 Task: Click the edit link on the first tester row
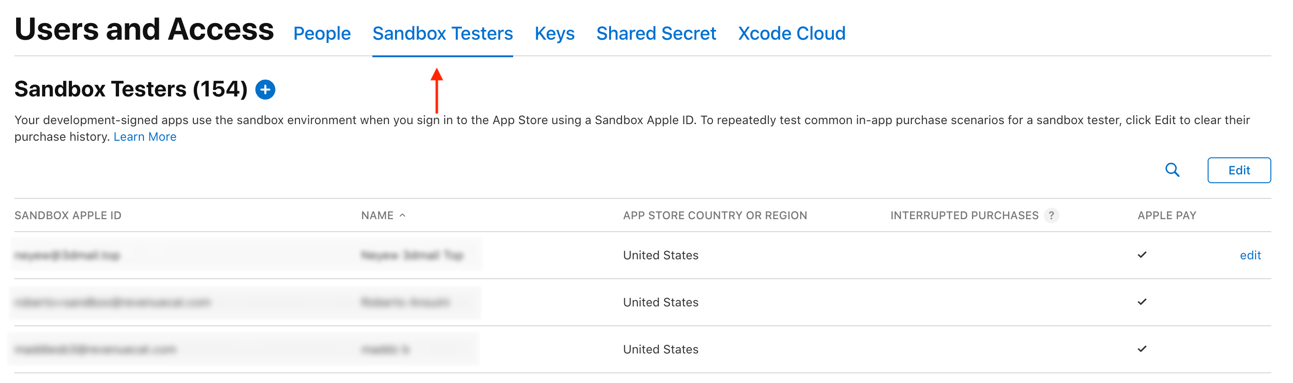click(x=1251, y=255)
